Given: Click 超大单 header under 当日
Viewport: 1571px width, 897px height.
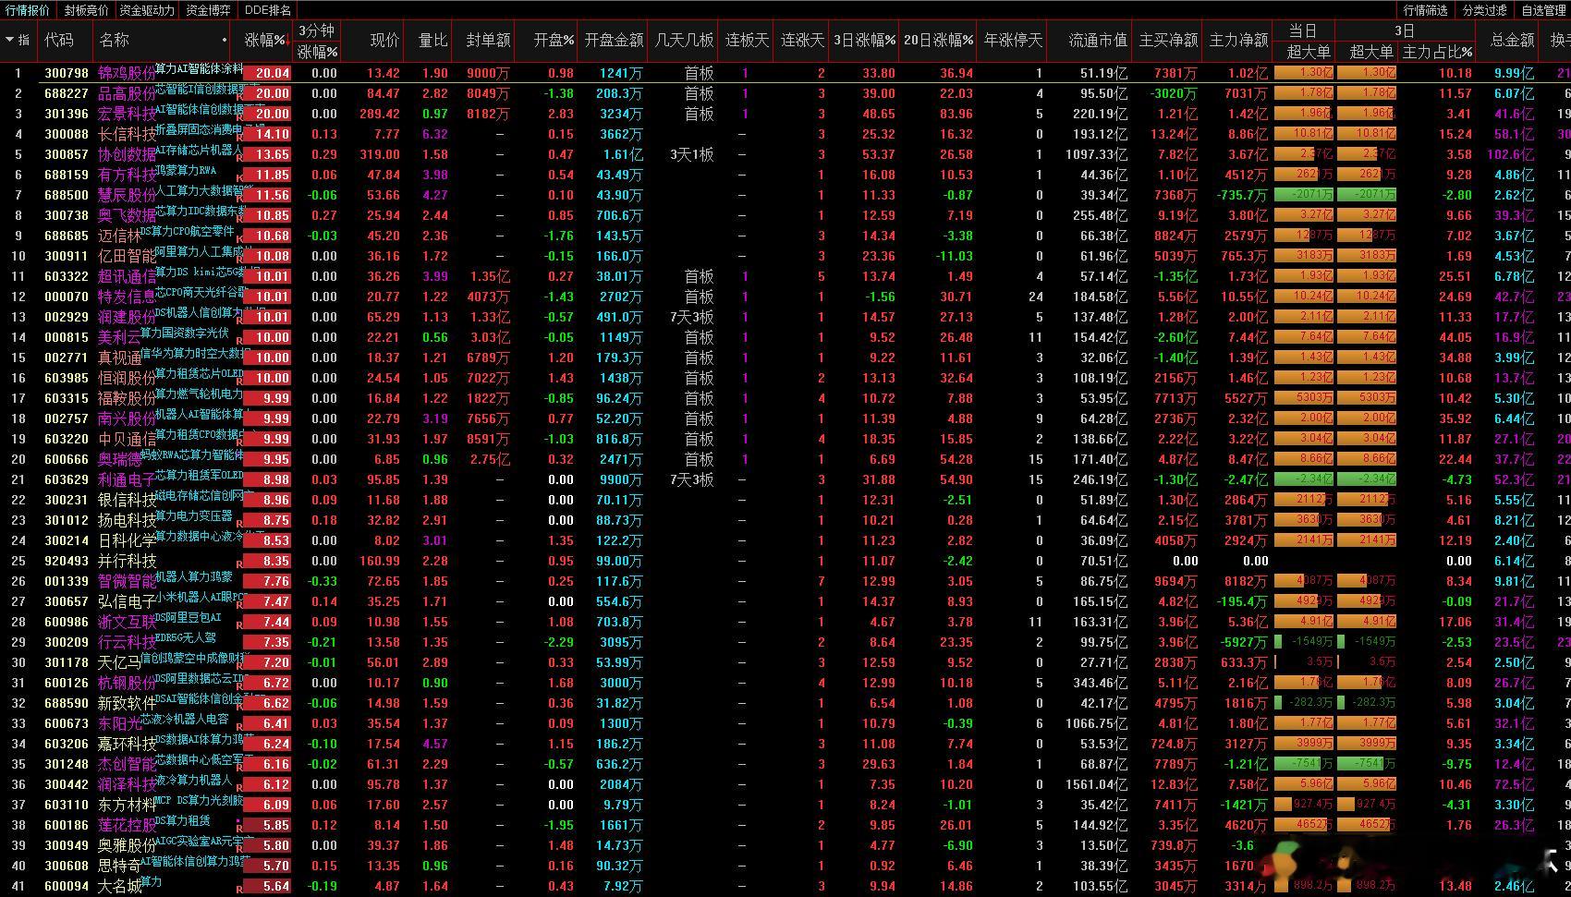Looking at the screenshot, I should (1309, 53).
